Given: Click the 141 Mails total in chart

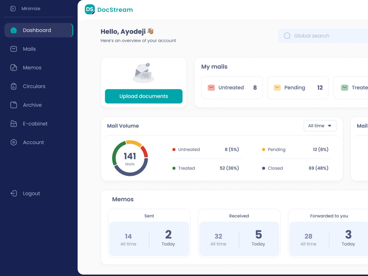Looking at the screenshot, I should pyautogui.click(x=130, y=158).
